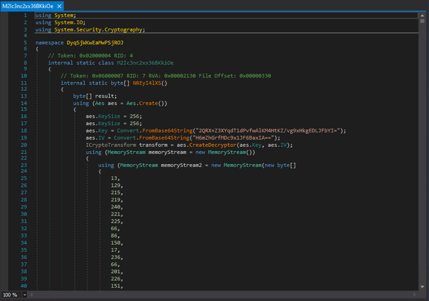Image resolution: width=429 pixels, height=301 pixels.
Task: Click the byte value 221
Action: pos(115,214)
